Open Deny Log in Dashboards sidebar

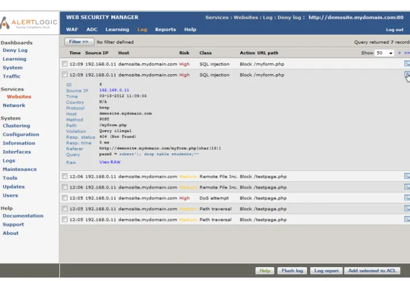15,50
